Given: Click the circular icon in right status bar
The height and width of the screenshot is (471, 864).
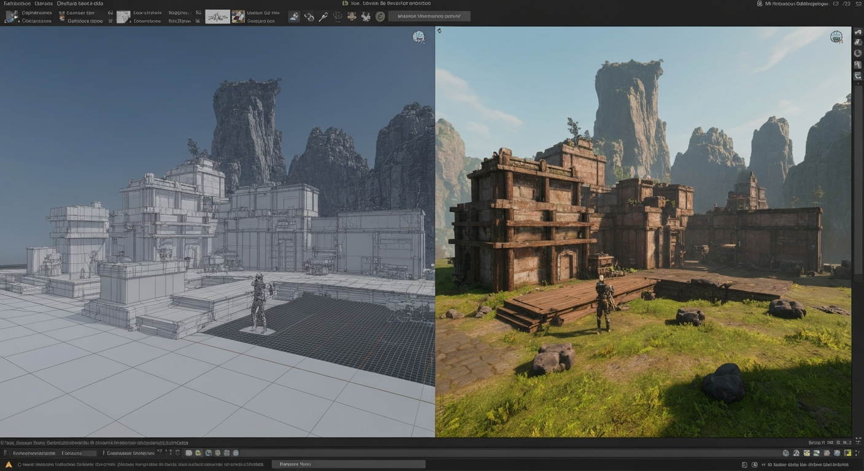Looking at the screenshot, I should point(755,465).
